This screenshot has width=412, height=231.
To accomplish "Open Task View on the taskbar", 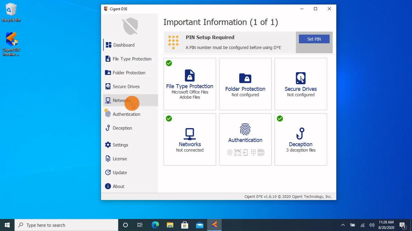I will [x=140, y=225].
